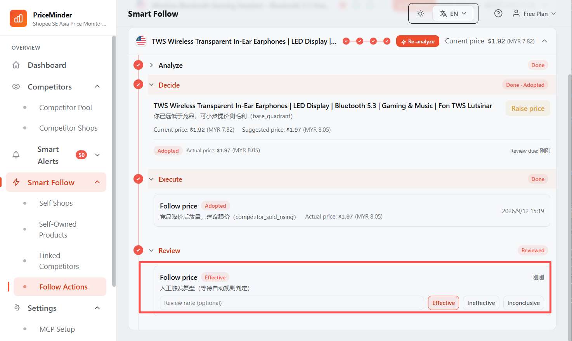The height and width of the screenshot is (341, 572).
Task: Click the Re-analyze button
Action: (418, 41)
